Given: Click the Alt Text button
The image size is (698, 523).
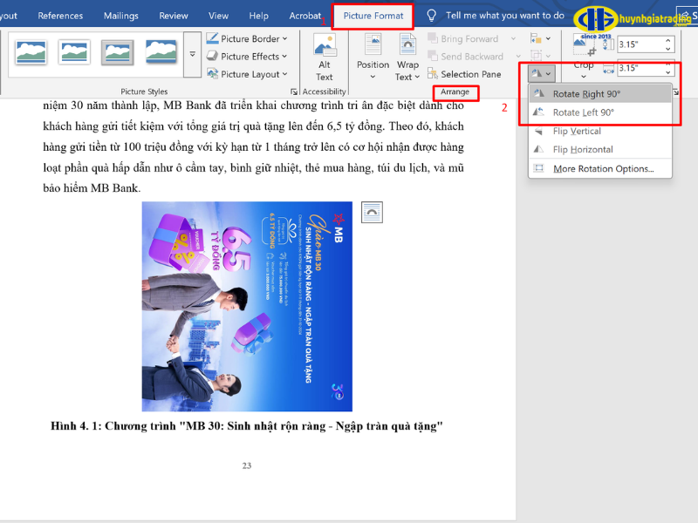Looking at the screenshot, I should 325,58.
